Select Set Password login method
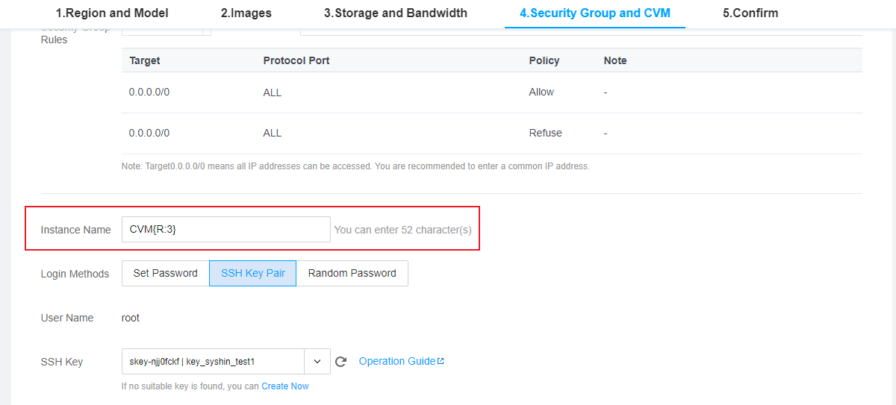 tap(166, 273)
